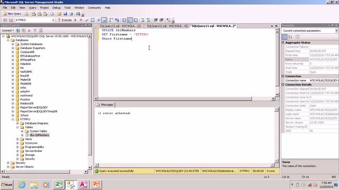
Task: Launch Internet Explorer from the taskbar
Action: pos(22,185)
